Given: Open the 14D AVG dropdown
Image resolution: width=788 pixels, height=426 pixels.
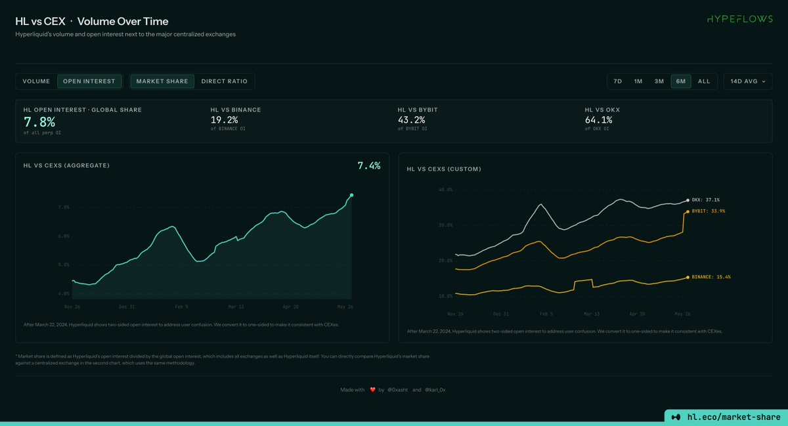Looking at the screenshot, I should (x=747, y=81).
